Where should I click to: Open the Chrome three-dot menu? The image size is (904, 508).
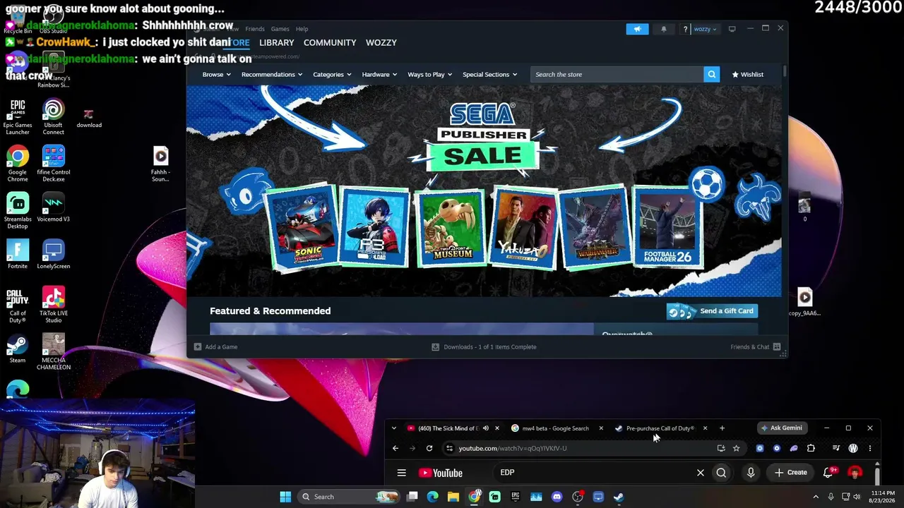[870, 448]
